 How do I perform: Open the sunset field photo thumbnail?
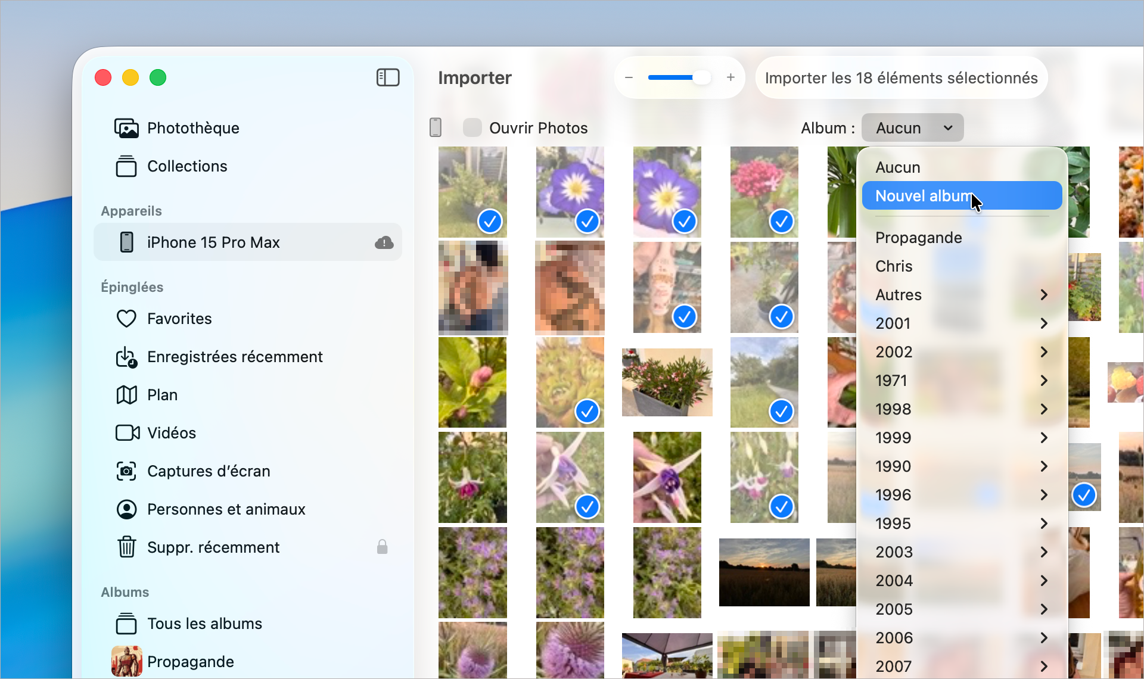[764, 572]
